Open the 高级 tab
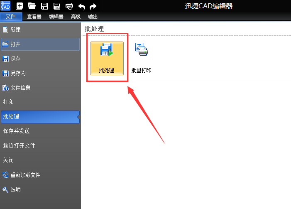Image resolution: width=291 pixels, height=209 pixels. (x=76, y=16)
